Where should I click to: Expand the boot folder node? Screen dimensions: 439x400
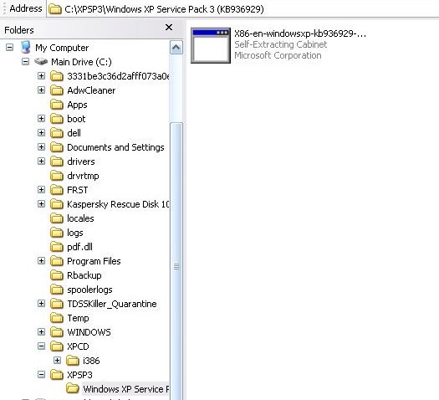[x=41, y=119]
